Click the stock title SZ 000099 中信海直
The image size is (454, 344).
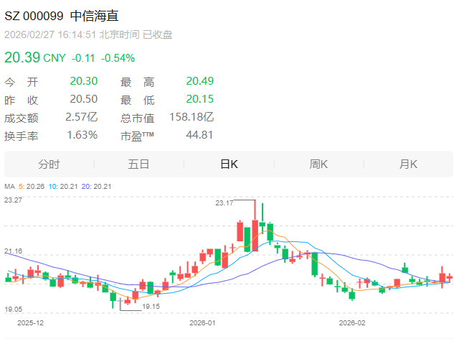click(62, 16)
